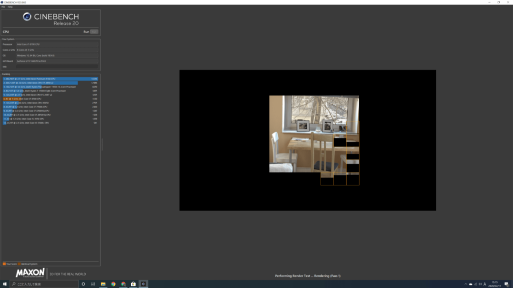
Task: Select the Intel Xeon Platinum 8168 ranking row
Action: tap(51, 78)
